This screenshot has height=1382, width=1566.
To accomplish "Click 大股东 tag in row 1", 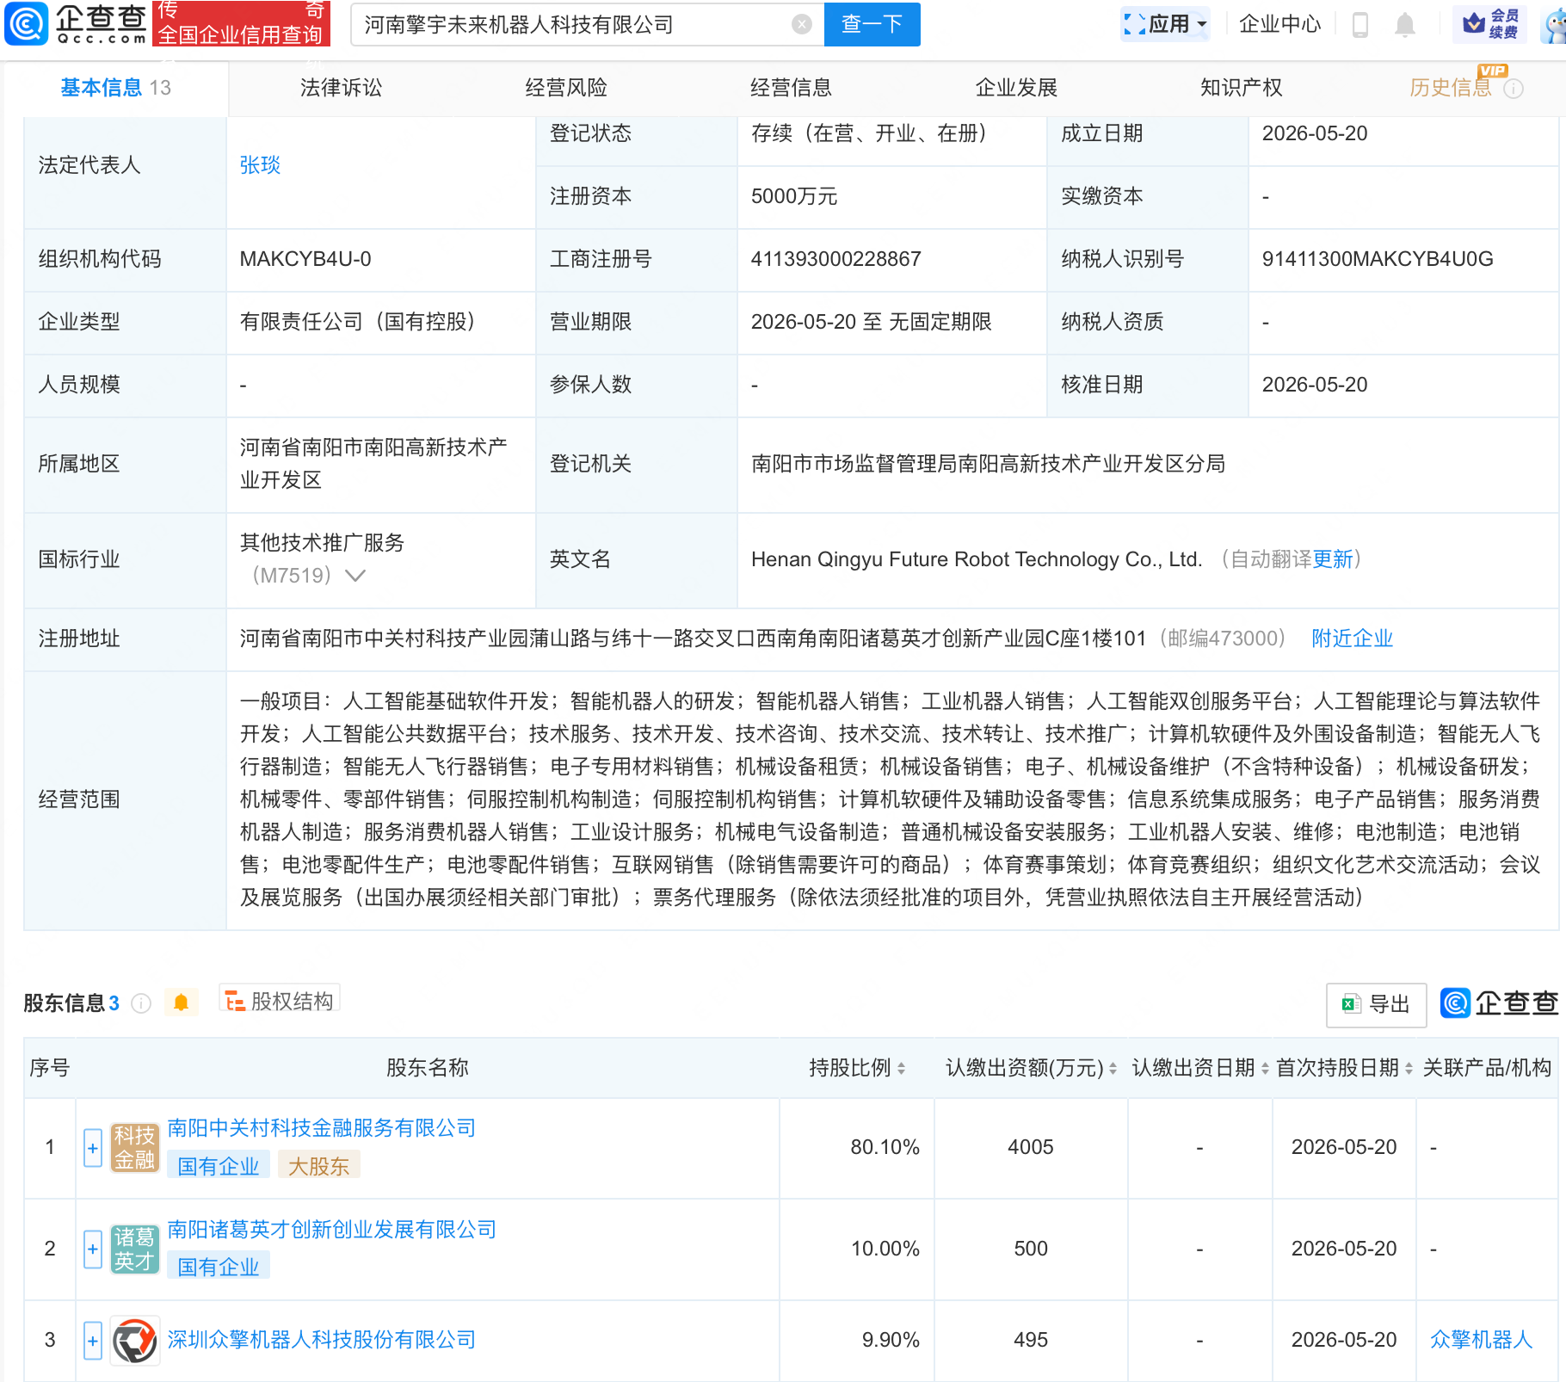I will tap(318, 1166).
